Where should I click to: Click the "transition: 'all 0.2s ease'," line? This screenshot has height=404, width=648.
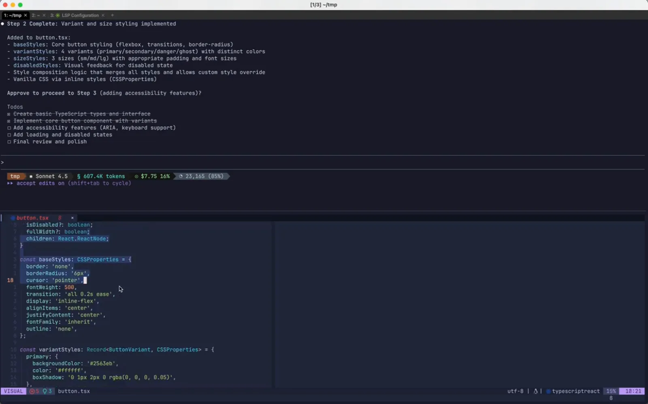pos(70,294)
